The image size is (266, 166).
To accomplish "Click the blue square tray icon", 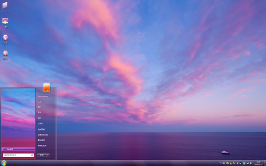I will 244,163.
